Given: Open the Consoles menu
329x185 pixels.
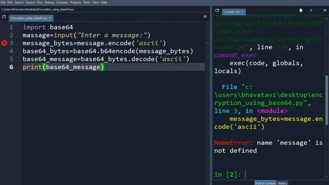Looking at the screenshot, I should point(62,2).
